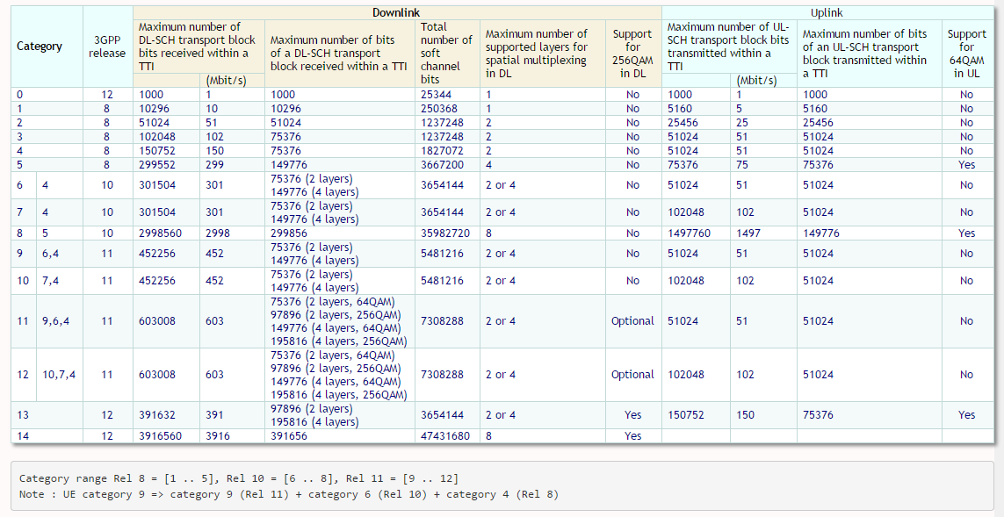Click the 64QAM in UL 'Yes' for category 5
This screenshot has width=1004, height=517.
click(x=967, y=165)
